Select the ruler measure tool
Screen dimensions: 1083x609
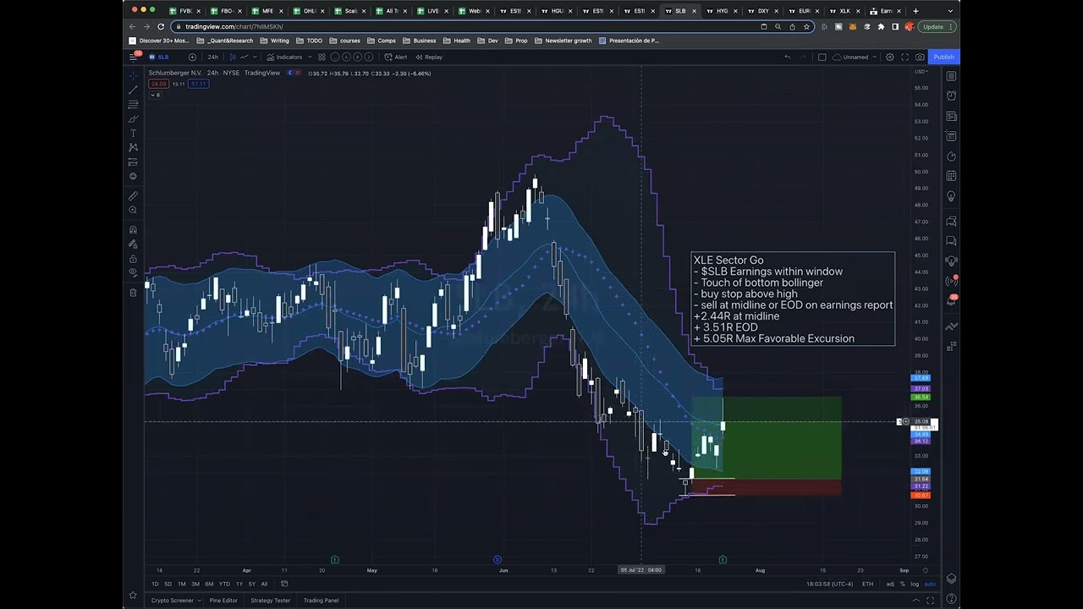coord(133,195)
